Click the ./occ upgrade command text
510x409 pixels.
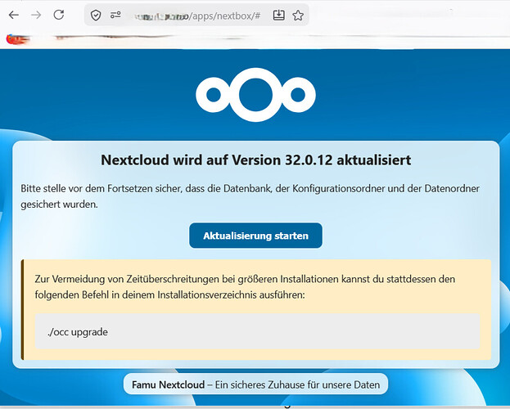pyautogui.click(x=78, y=332)
